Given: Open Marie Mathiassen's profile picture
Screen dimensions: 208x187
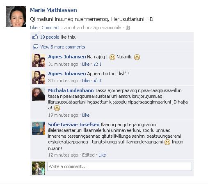Looking at the screenshot, I should (16, 16).
